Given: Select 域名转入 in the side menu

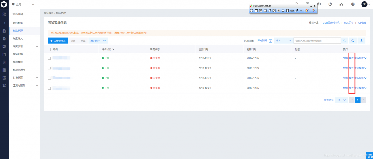Looking at the screenshot, I should pyautogui.click(x=18, y=39).
